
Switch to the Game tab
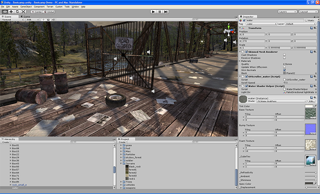point(25,16)
